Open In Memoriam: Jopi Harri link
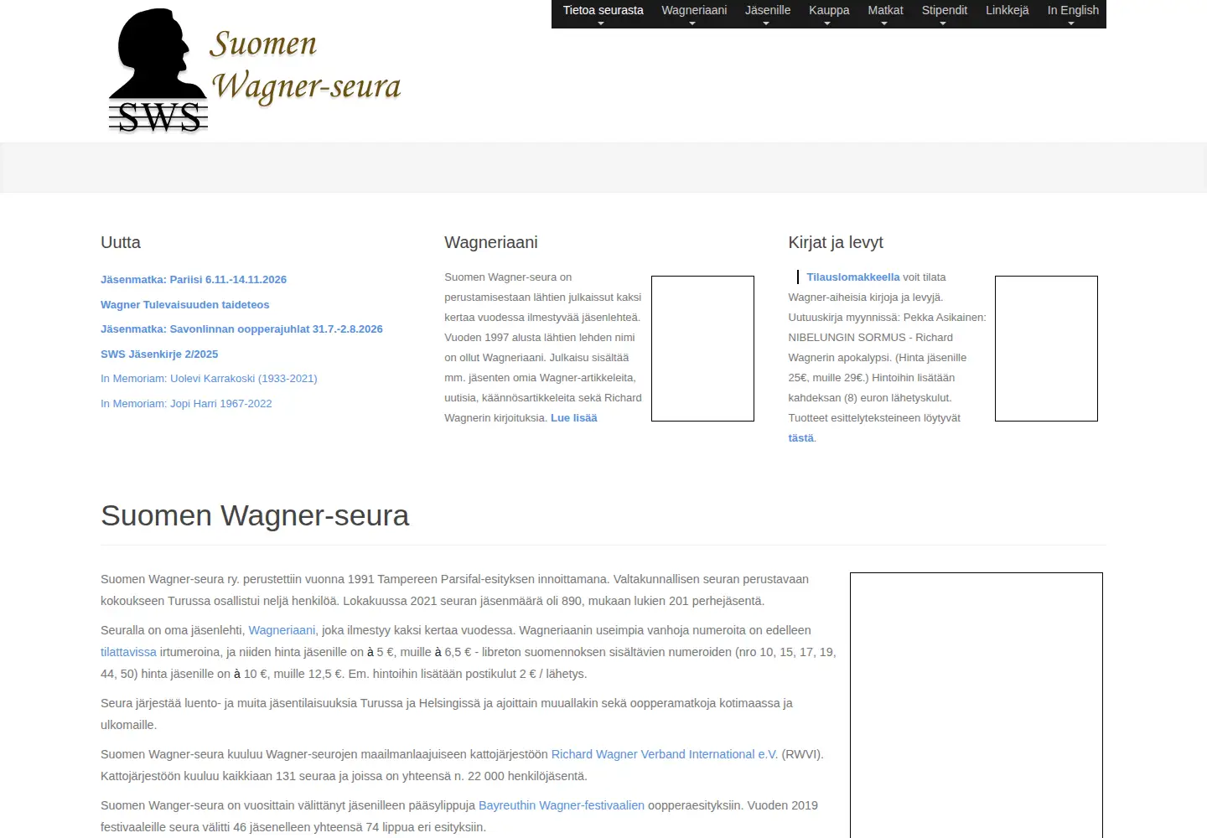 186,404
